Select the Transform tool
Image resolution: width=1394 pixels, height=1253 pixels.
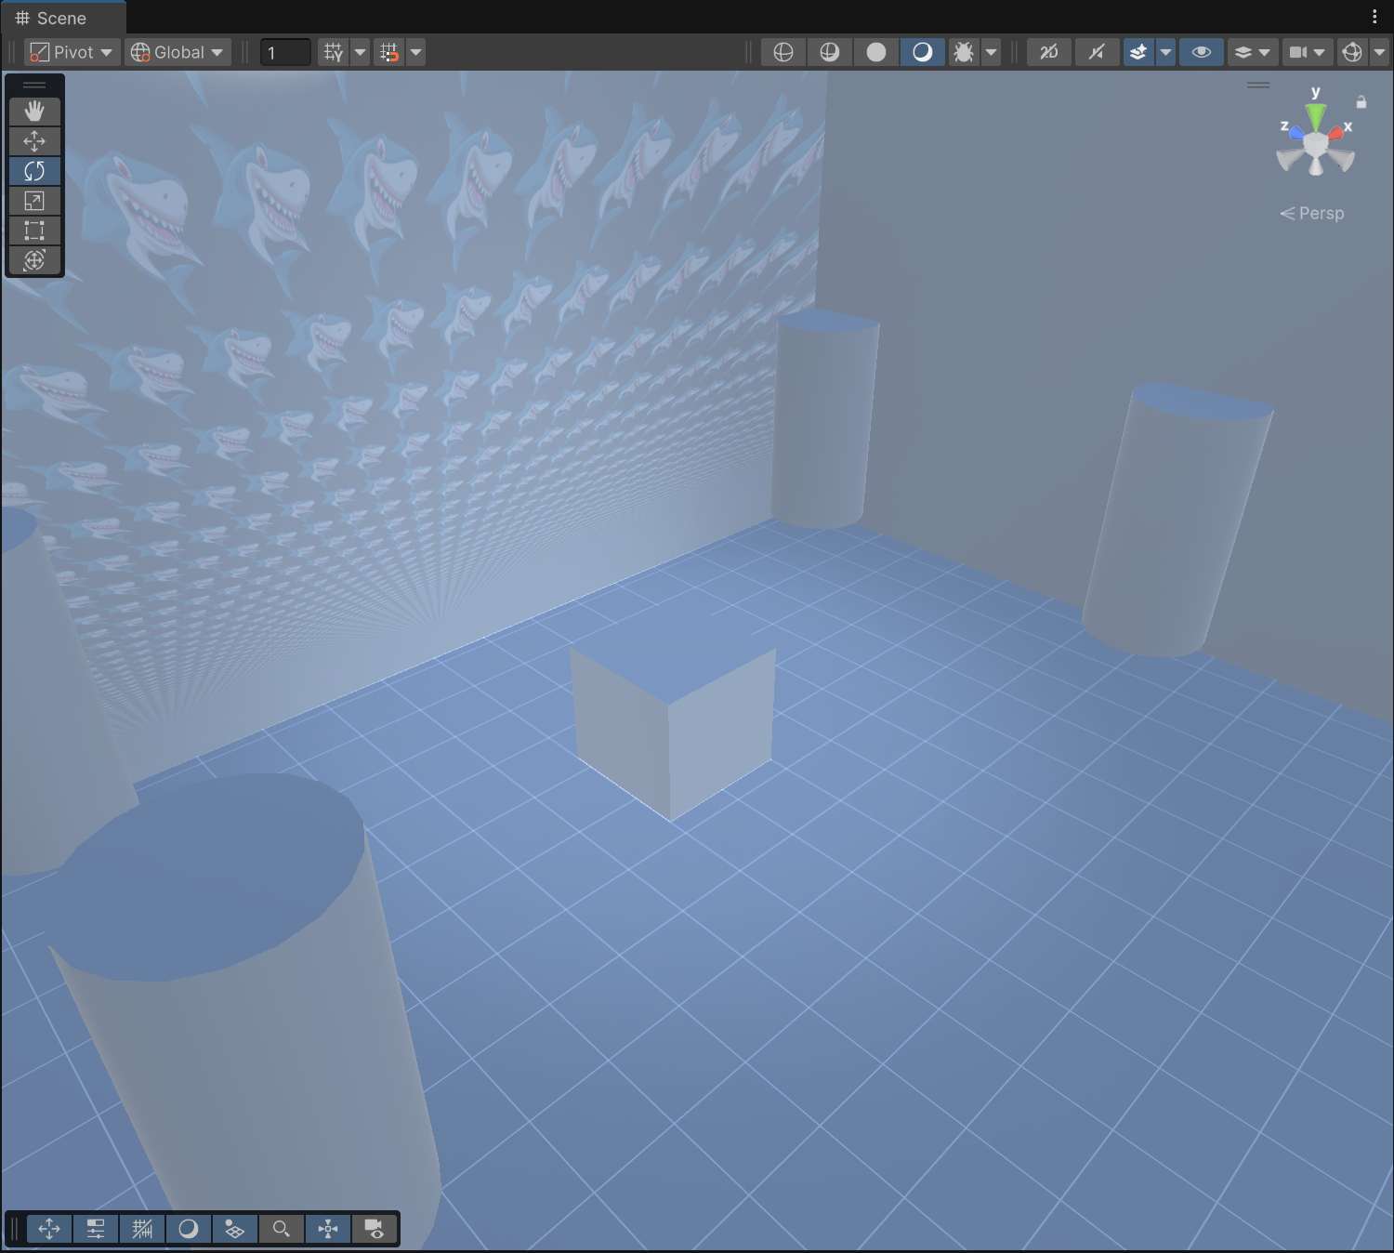34,260
